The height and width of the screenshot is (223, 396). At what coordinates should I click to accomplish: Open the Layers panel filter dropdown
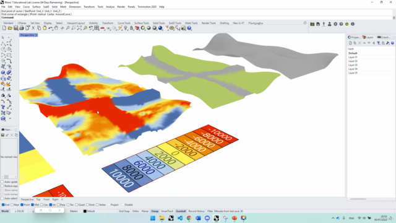click(x=379, y=43)
